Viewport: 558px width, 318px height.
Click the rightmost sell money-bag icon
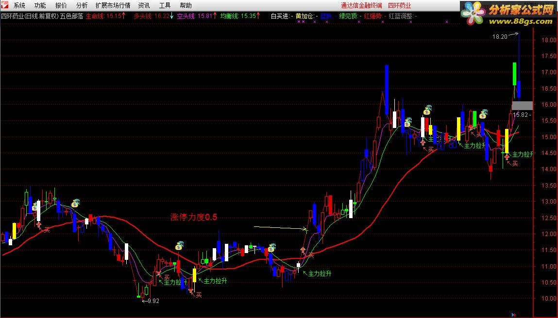[x=483, y=114]
